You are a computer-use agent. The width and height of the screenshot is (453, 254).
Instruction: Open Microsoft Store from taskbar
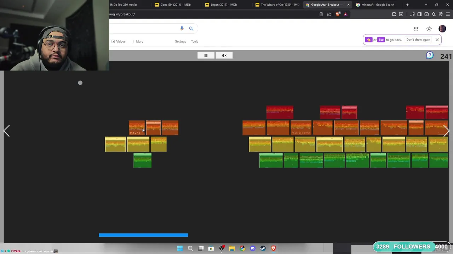coord(211,248)
